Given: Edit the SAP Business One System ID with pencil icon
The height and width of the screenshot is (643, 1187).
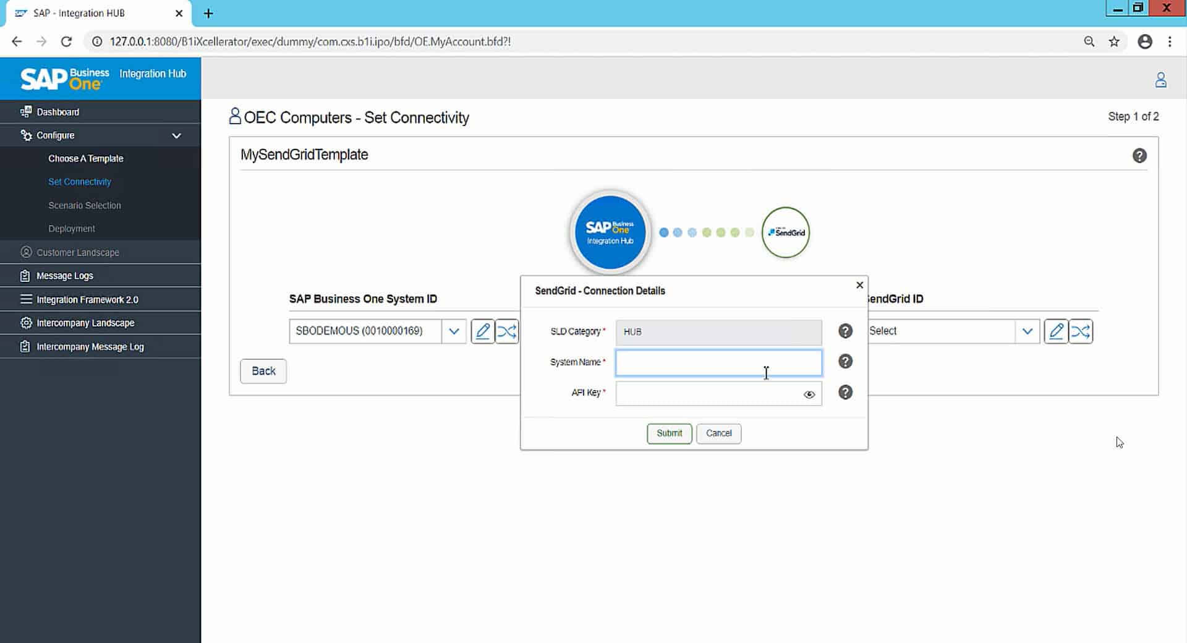Looking at the screenshot, I should (483, 331).
